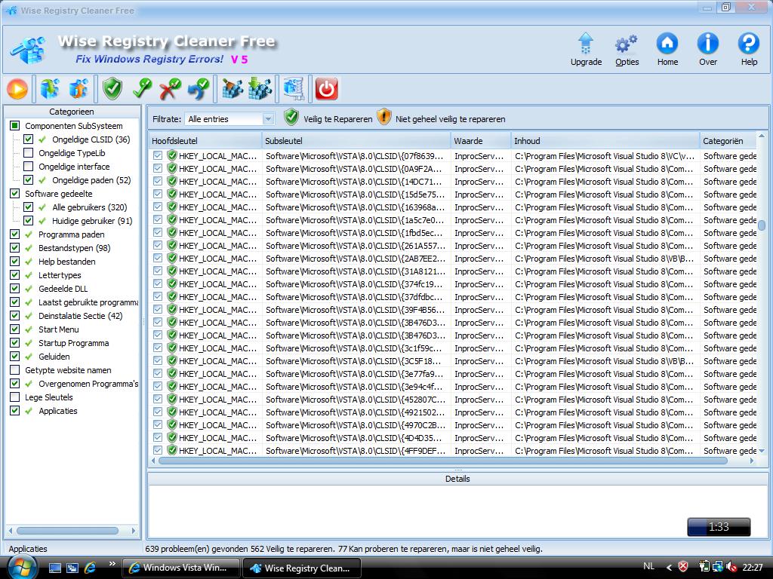Viewport: 773px width, 579px height.
Task: Click the registry defrag compress toolbar icon
Action: (x=294, y=89)
